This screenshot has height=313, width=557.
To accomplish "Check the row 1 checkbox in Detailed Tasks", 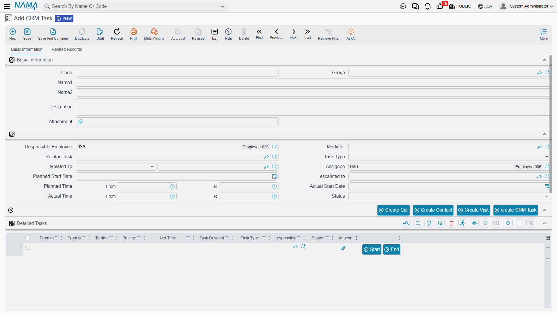I will pyautogui.click(x=28, y=247).
